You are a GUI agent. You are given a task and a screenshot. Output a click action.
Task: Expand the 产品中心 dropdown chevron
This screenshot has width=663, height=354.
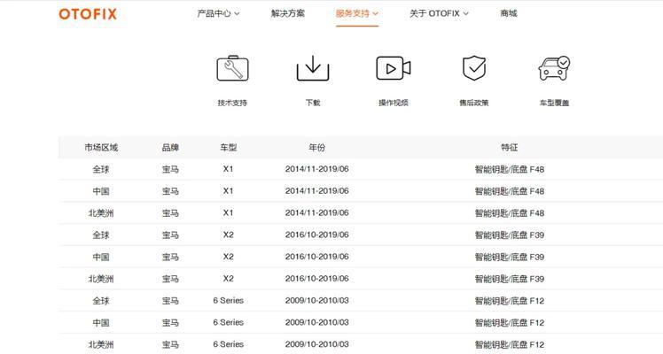237,14
